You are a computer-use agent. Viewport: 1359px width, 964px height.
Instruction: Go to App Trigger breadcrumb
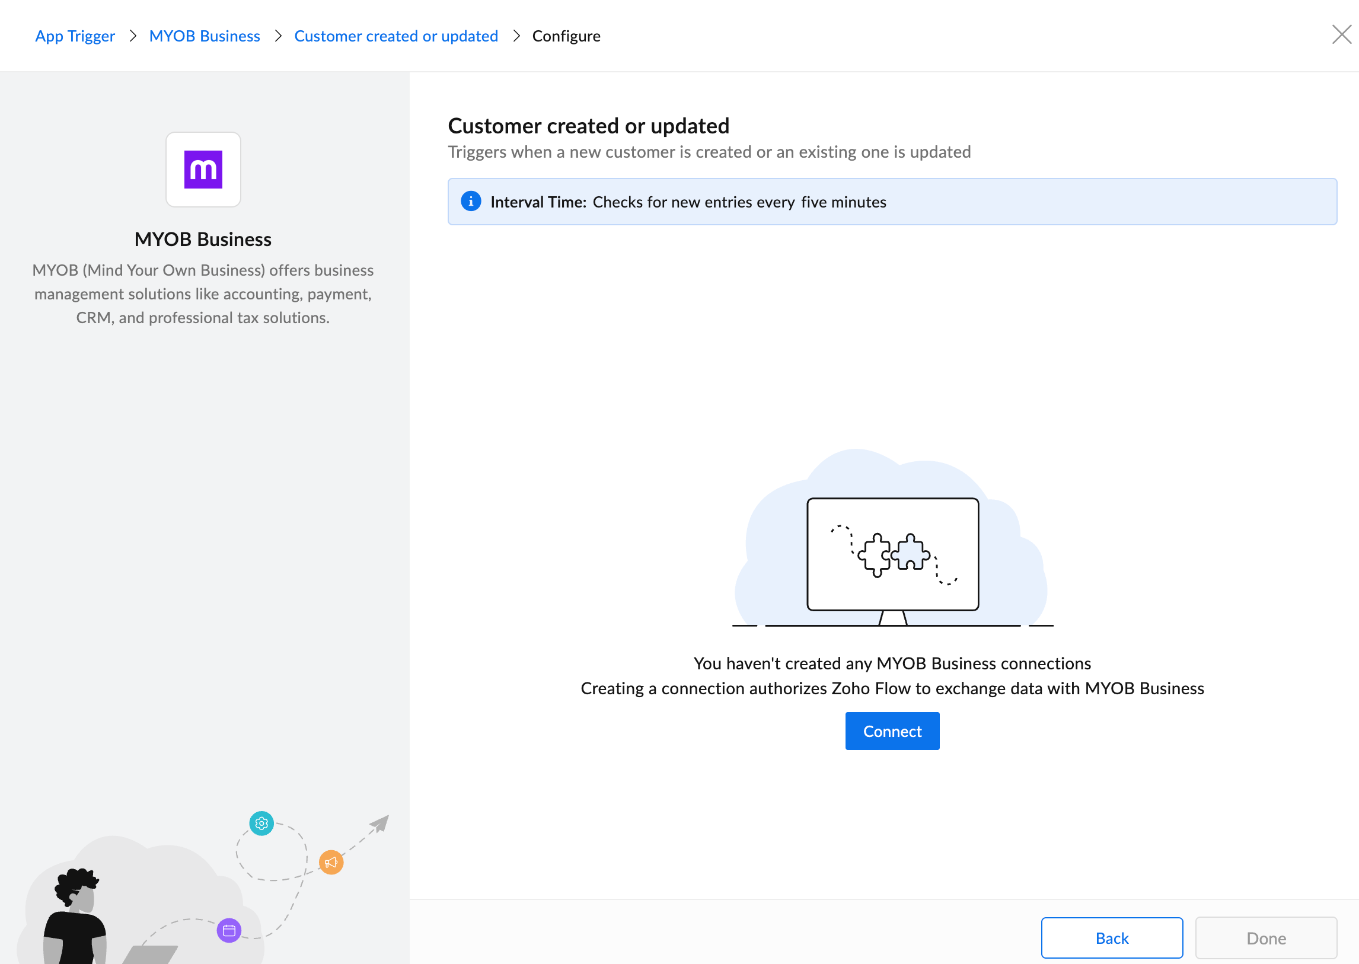(x=75, y=36)
